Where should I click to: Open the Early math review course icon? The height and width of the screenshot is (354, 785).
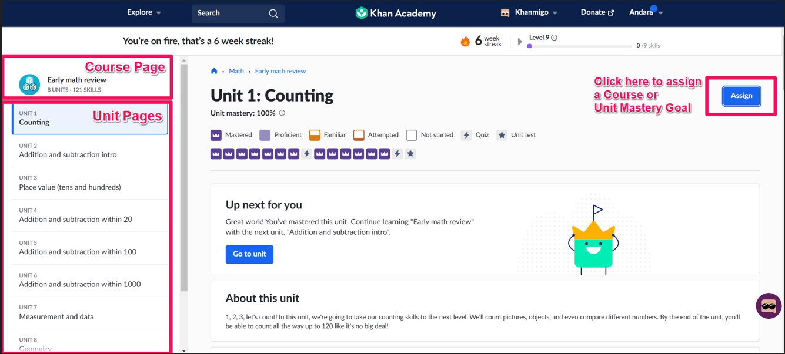click(29, 85)
